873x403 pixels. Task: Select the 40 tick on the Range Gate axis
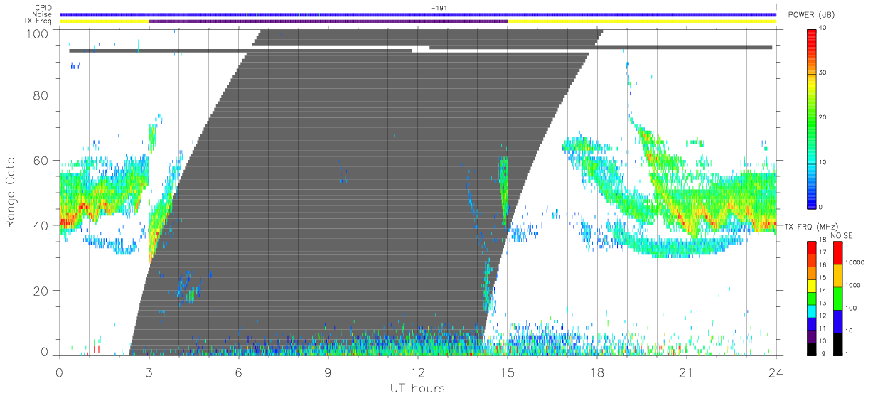(x=41, y=225)
